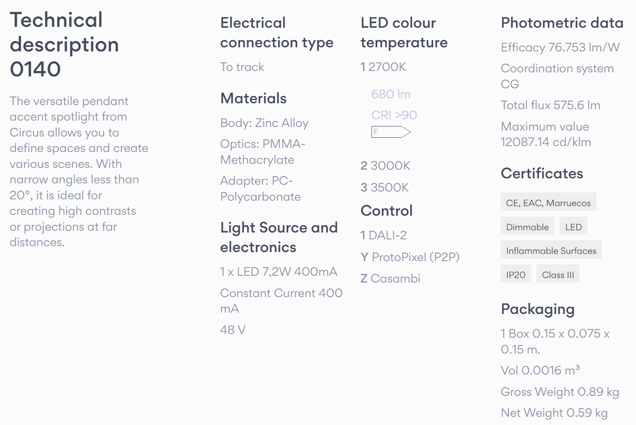This screenshot has height=425, width=636.
Task: Open the Inflammable Surfaces tag
Action: click(551, 251)
